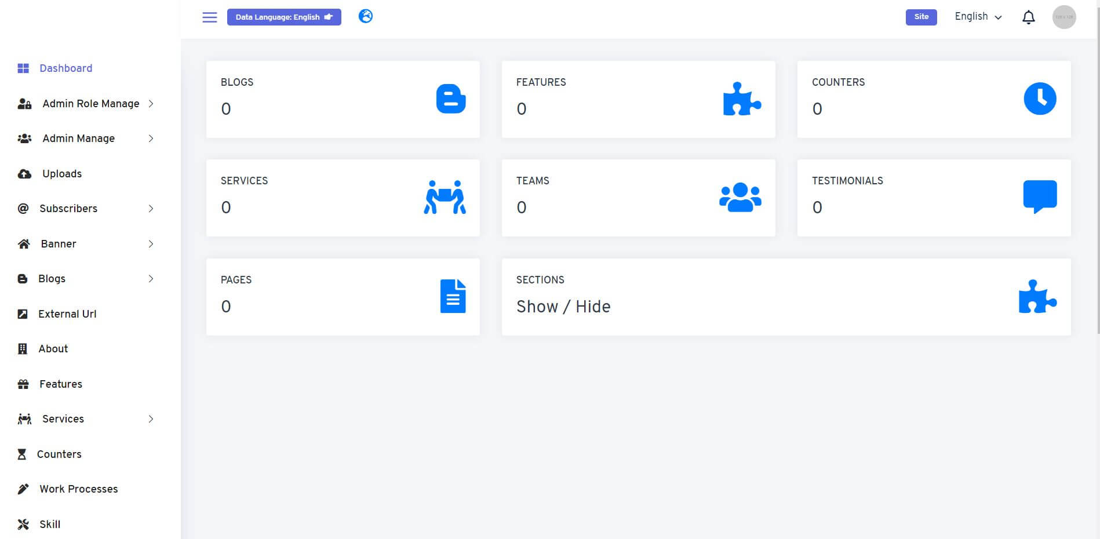Expand sidebar Services submenu chevron
The width and height of the screenshot is (1100, 539).
pyautogui.click(x=151, y=419)
